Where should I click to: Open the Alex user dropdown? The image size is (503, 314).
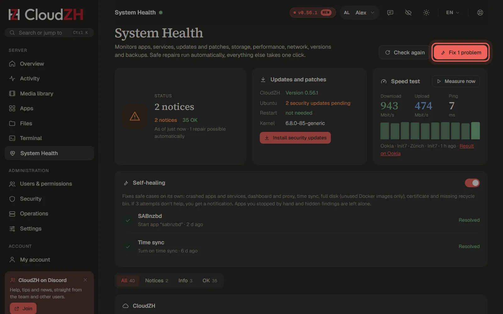tap(359, 13)
